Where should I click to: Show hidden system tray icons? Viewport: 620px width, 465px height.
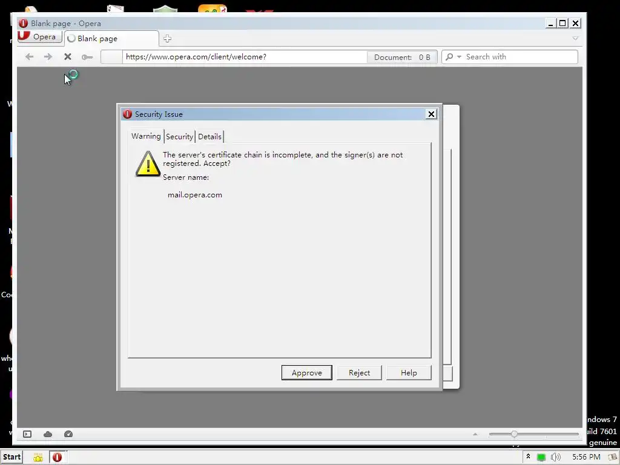pyautogui.click(x=528, y=457)
